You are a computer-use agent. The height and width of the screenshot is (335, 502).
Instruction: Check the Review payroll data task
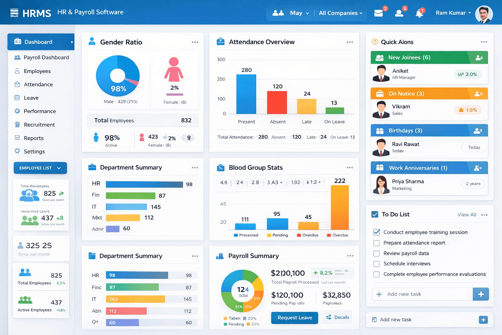tap(376, 254)
